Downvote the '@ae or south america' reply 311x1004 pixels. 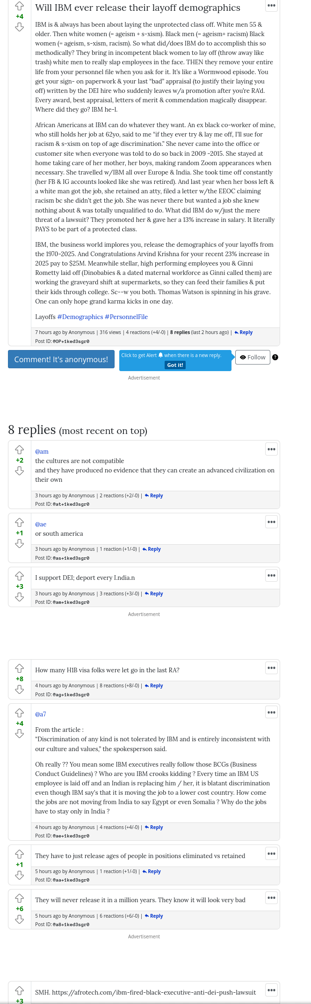click(19, 543)
